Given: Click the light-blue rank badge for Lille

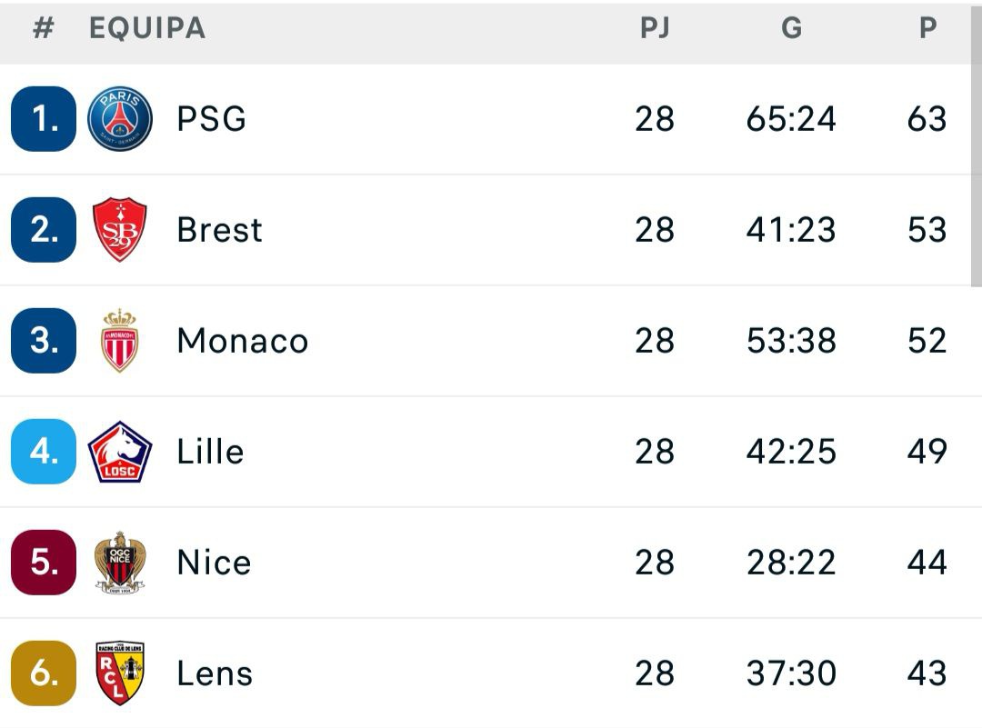Looking at the screenshot, I should [42, 451].
